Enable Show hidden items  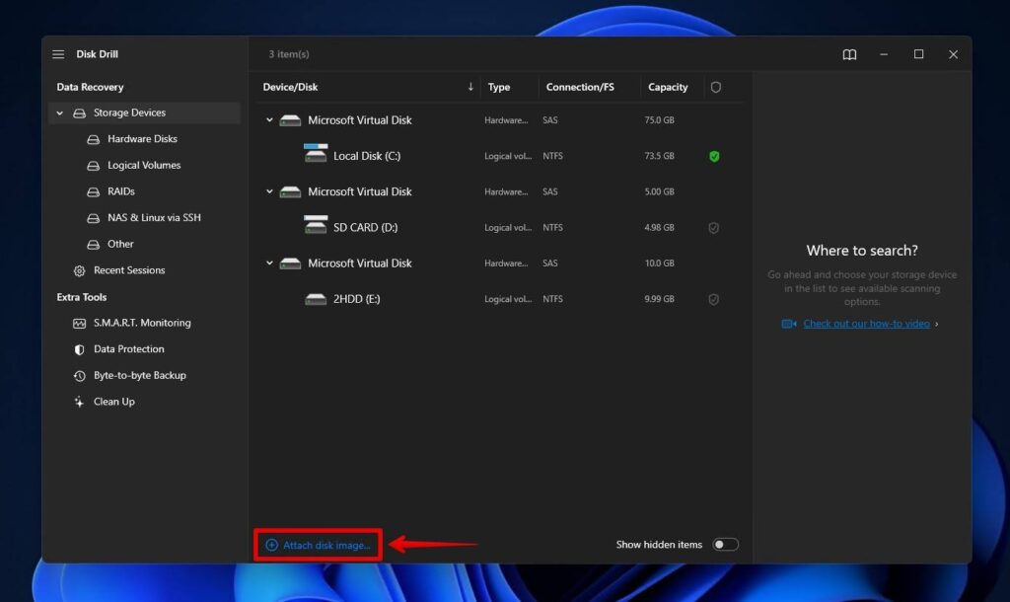click(726, 544)
